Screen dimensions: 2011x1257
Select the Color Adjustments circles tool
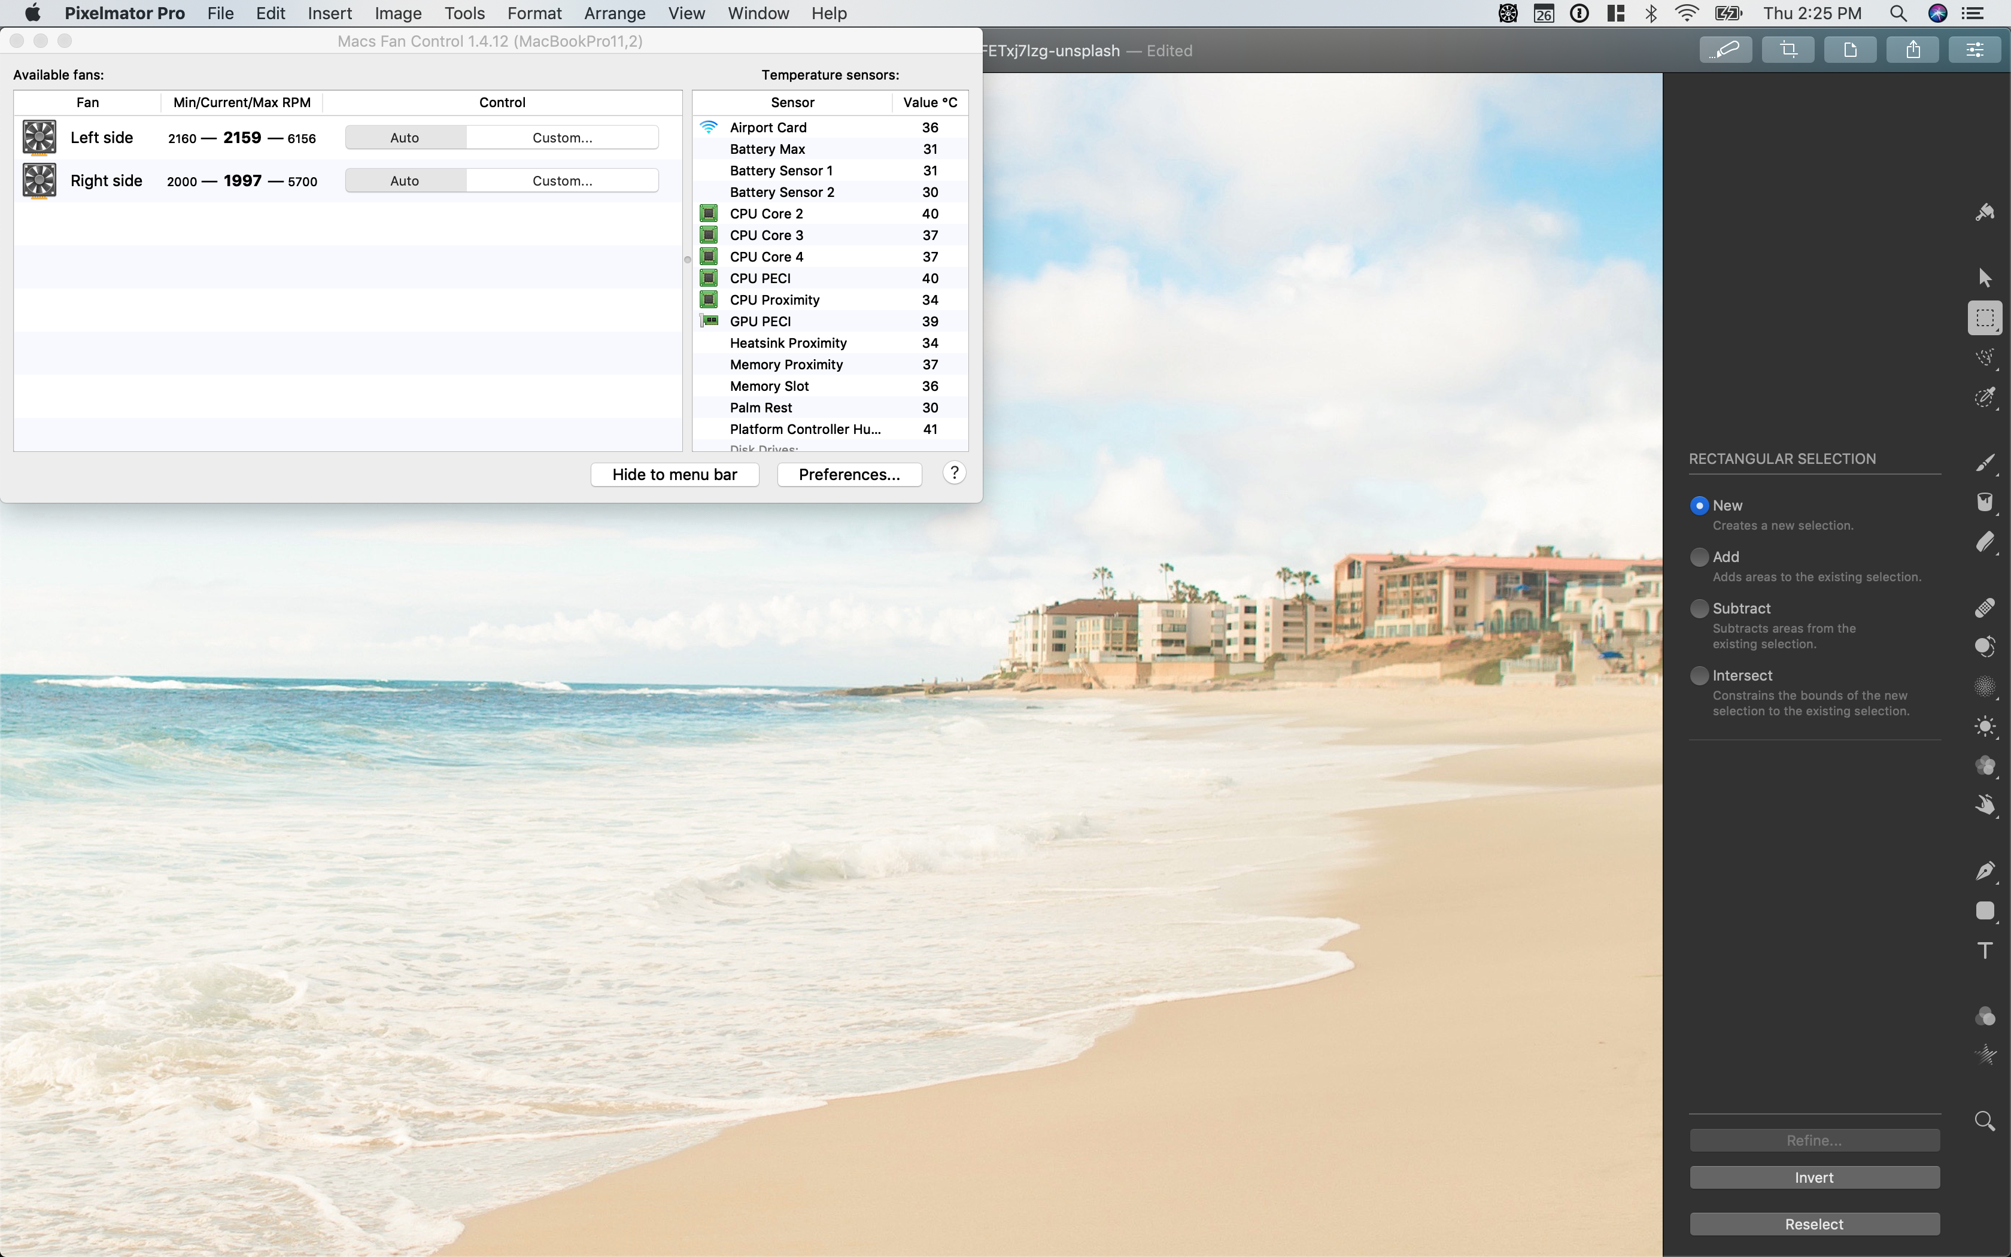[x=1985, y=767]
